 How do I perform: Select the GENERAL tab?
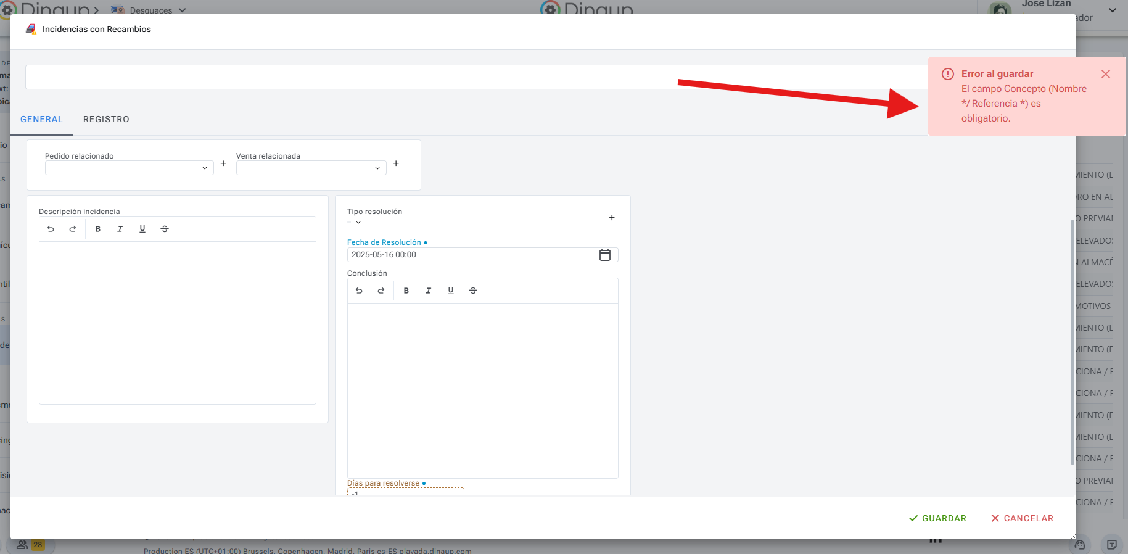pos(41,119)
